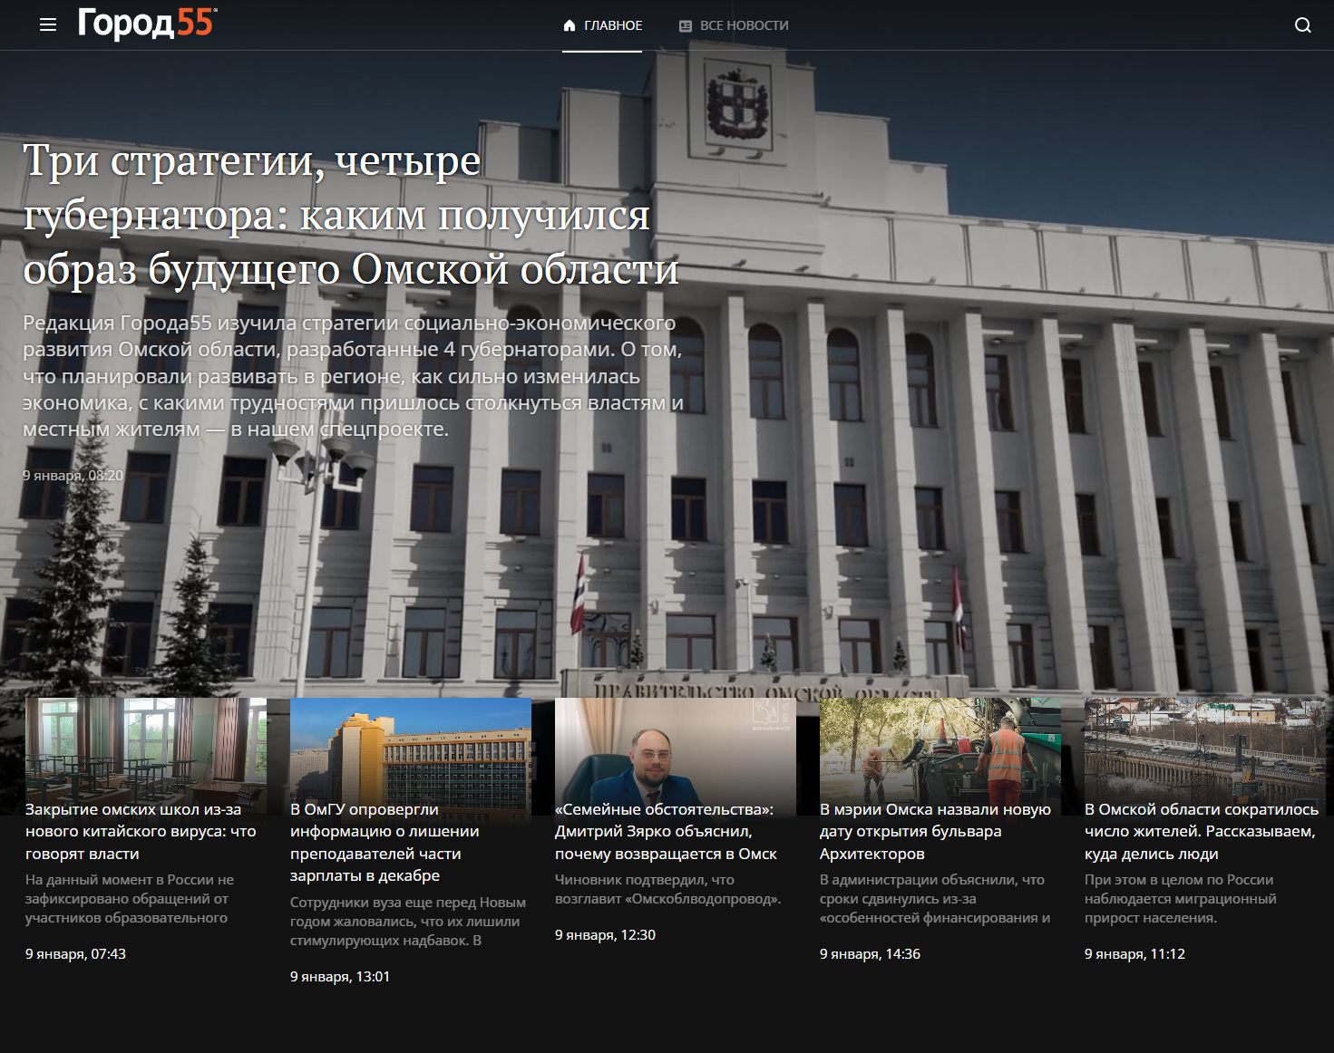Open article В ОмГУ опровергли информацию
Image resolution: width=1334 pixels, height=1053 pixels.
click(385, 843)
